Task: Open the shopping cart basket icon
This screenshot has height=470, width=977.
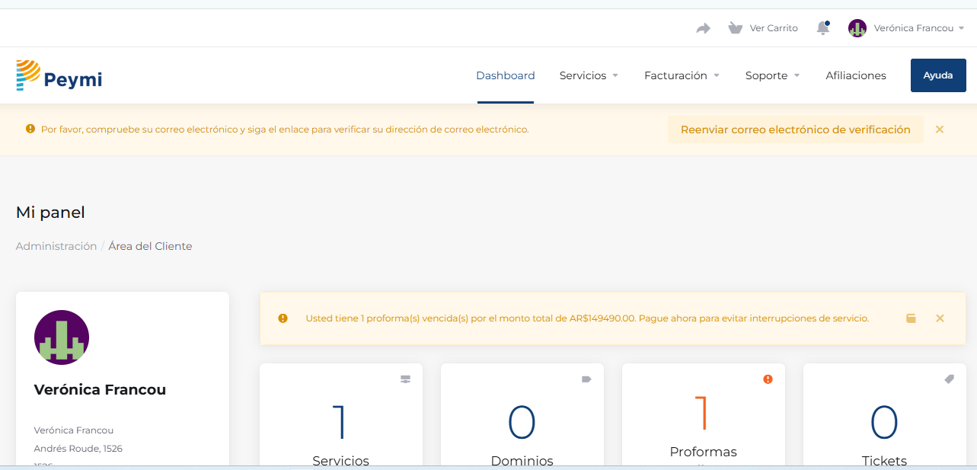Action: coord(735,28)
